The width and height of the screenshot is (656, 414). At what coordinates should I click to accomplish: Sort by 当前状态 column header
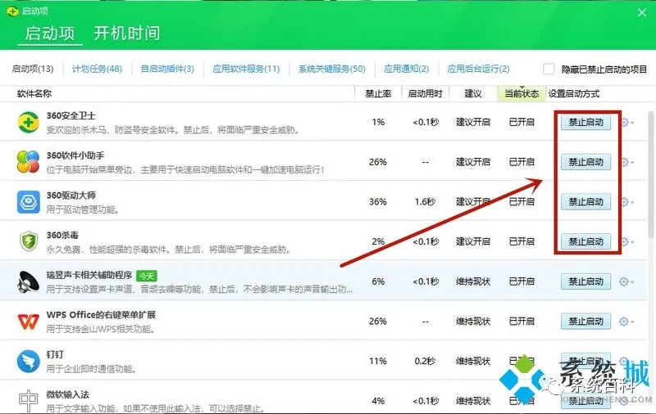pyautogui.click(x=522, y=94)
